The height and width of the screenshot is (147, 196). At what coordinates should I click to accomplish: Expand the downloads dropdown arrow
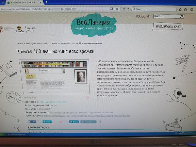129,9
